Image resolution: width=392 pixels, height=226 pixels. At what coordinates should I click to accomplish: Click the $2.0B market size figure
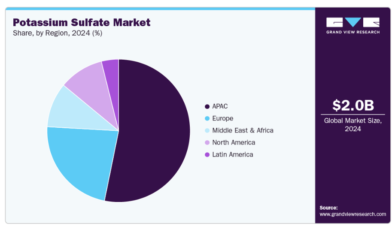pyautogui.click(x=352, y=105)
